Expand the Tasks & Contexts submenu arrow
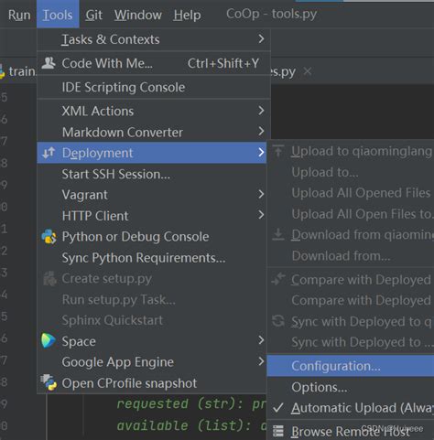The image size is (434, 440). tap(261, 38)
